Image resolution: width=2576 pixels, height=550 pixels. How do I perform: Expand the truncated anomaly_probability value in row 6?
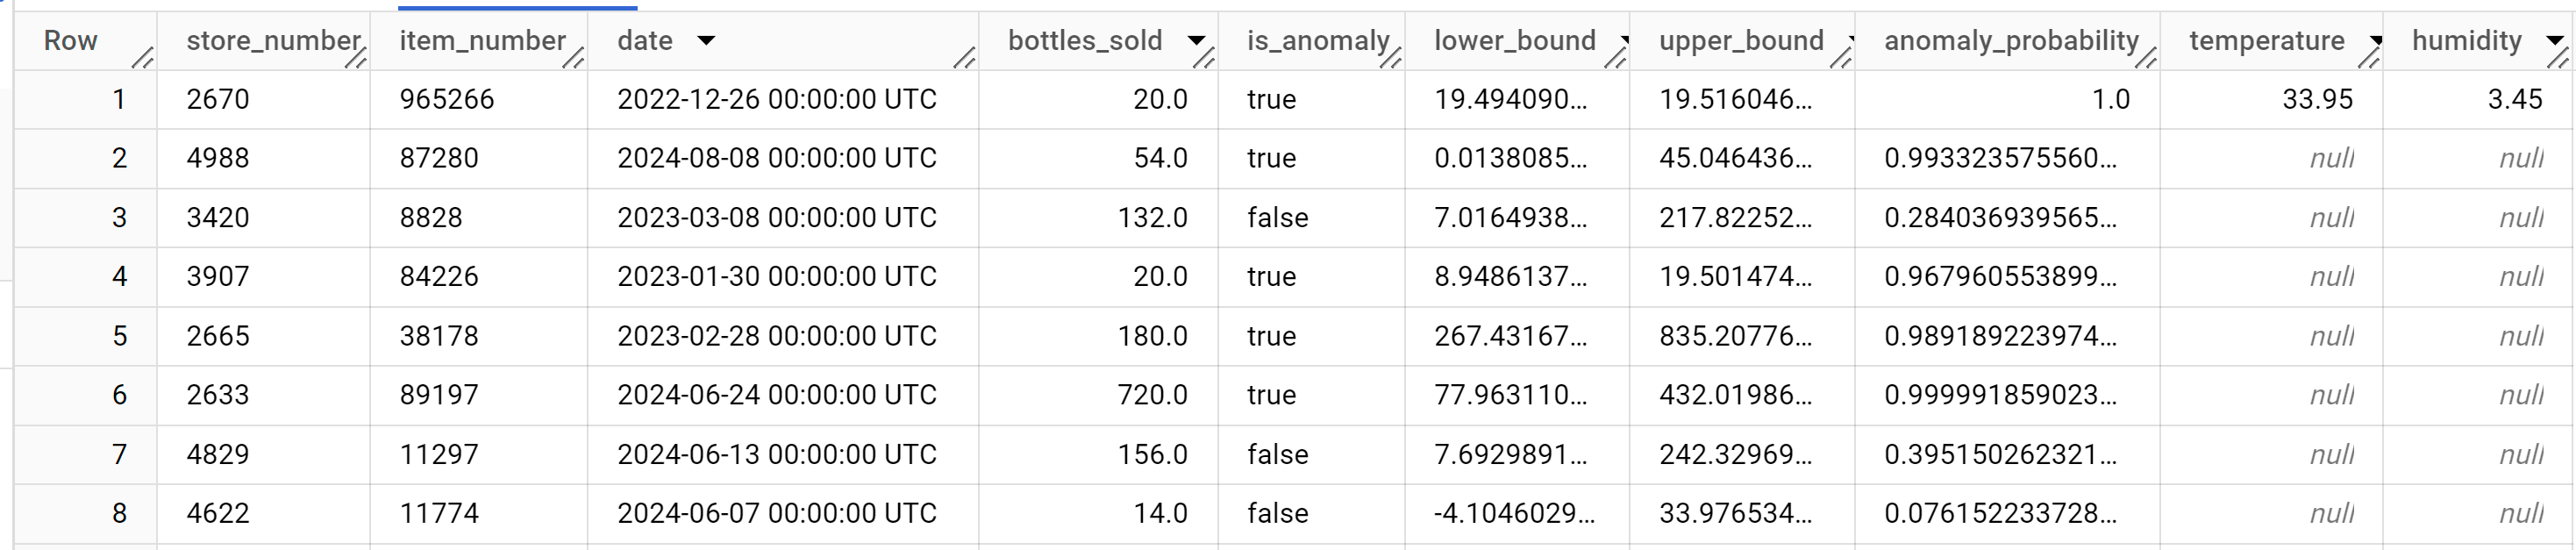point(2000,395)
